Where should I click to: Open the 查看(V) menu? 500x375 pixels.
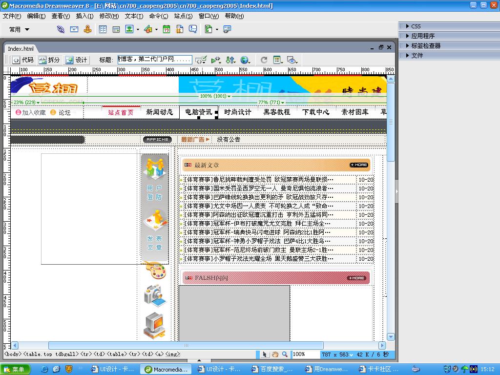tap(61, 16)
